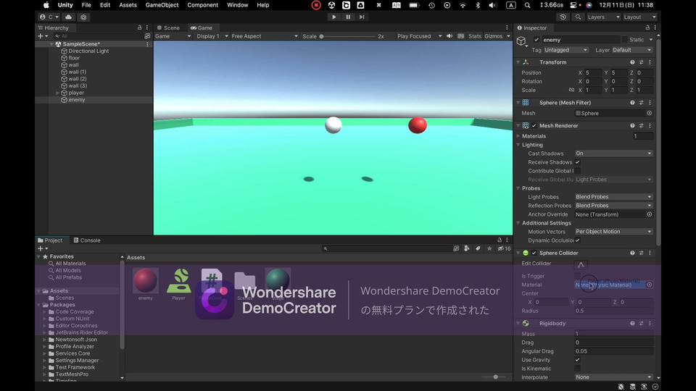Click Project favorites star icon
Viewport: 696px width, 391px height.
click(489, 248)
